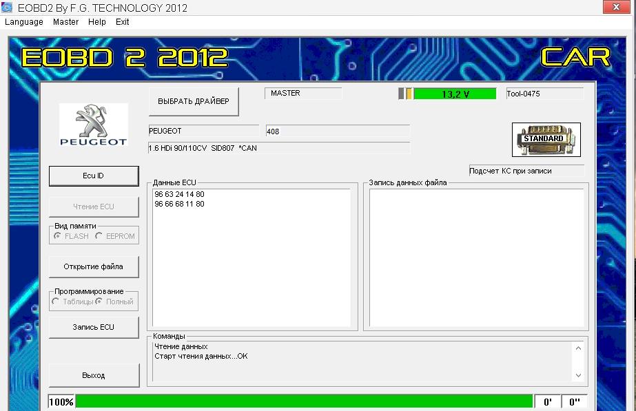
Task: Click the Выход button
Action: [94, 375]
